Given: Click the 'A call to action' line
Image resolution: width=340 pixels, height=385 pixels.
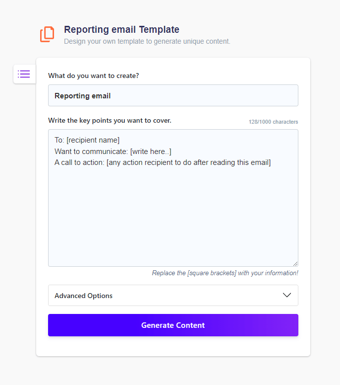Looking at the screenshot, I should click(x=163, y=162).
